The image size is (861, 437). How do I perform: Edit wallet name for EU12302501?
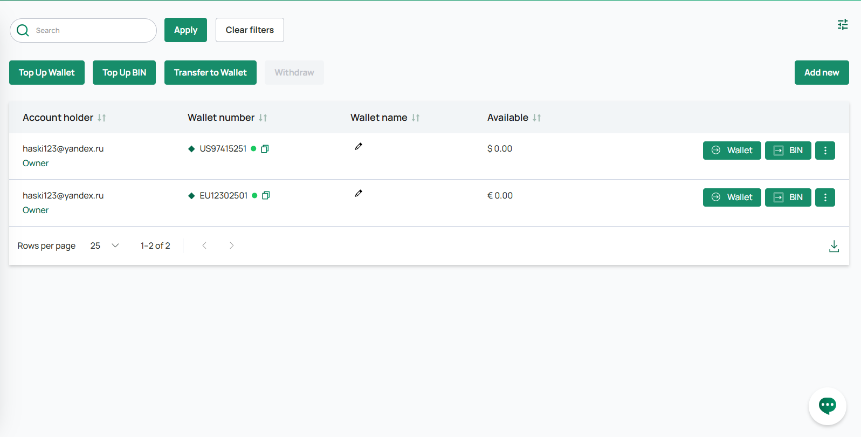coord(359,194)
